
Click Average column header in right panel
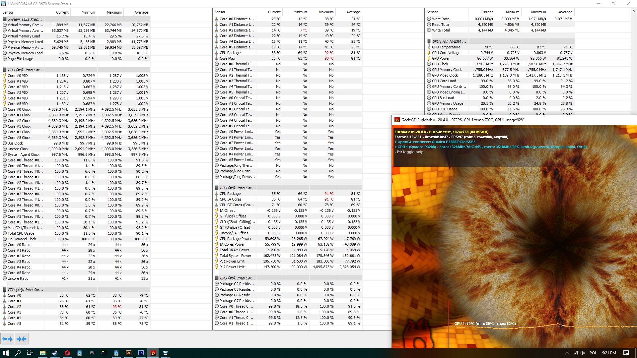click(561, 12)
